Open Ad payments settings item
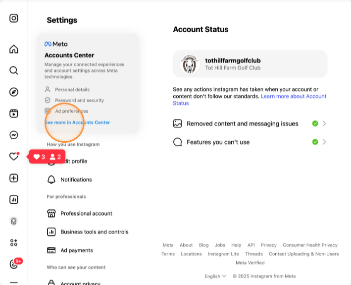 (x=76, y=250)
